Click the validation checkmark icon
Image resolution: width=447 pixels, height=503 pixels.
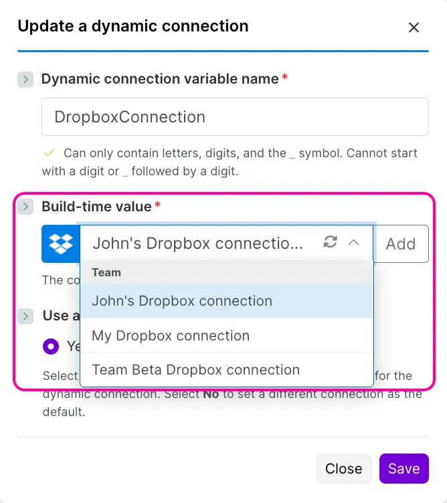point(49,153)
